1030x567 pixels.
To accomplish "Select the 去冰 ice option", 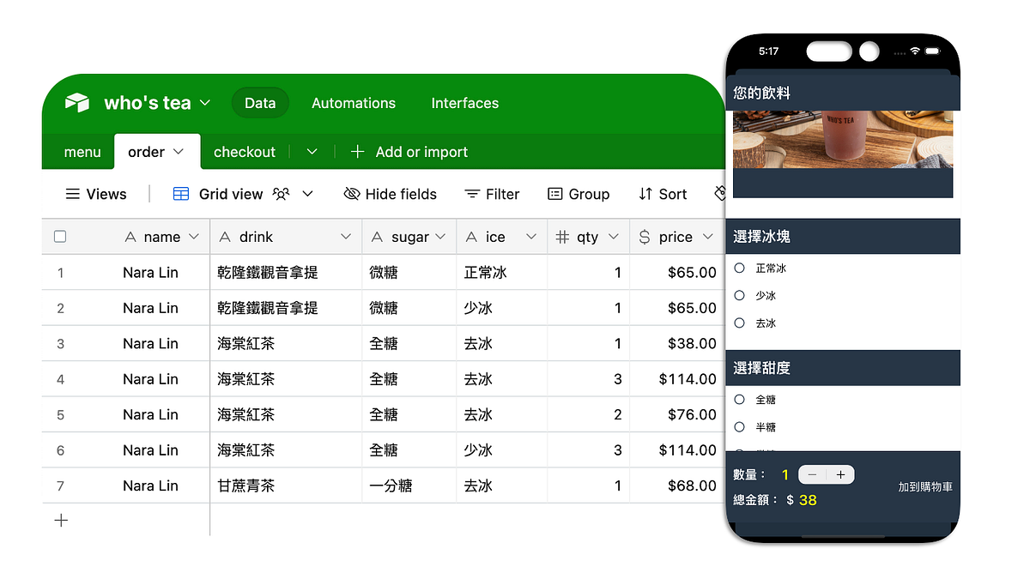I will point(740,323).
